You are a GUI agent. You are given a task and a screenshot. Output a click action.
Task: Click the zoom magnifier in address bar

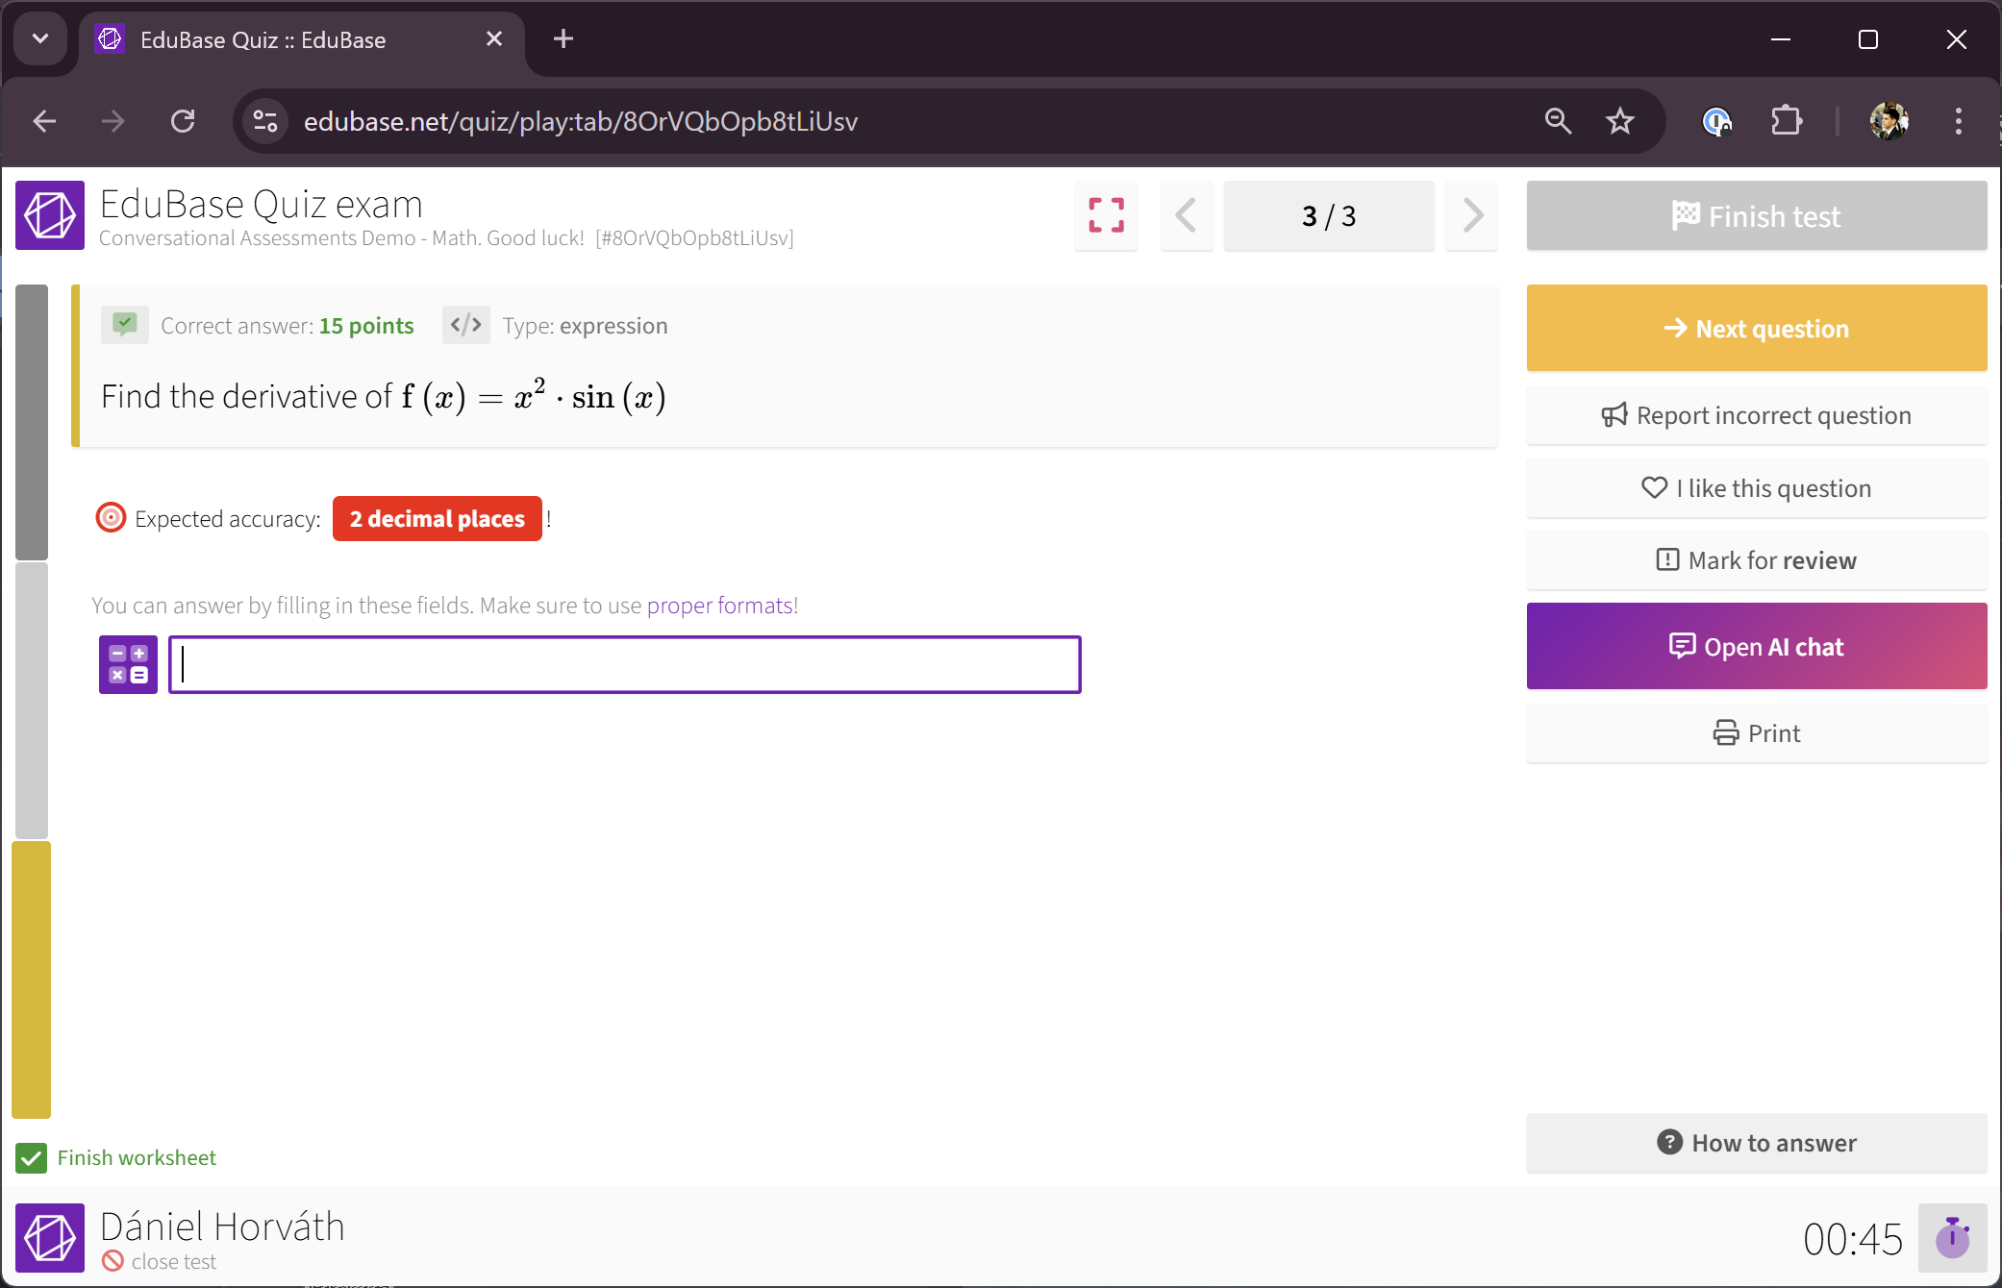(1558, 121)
